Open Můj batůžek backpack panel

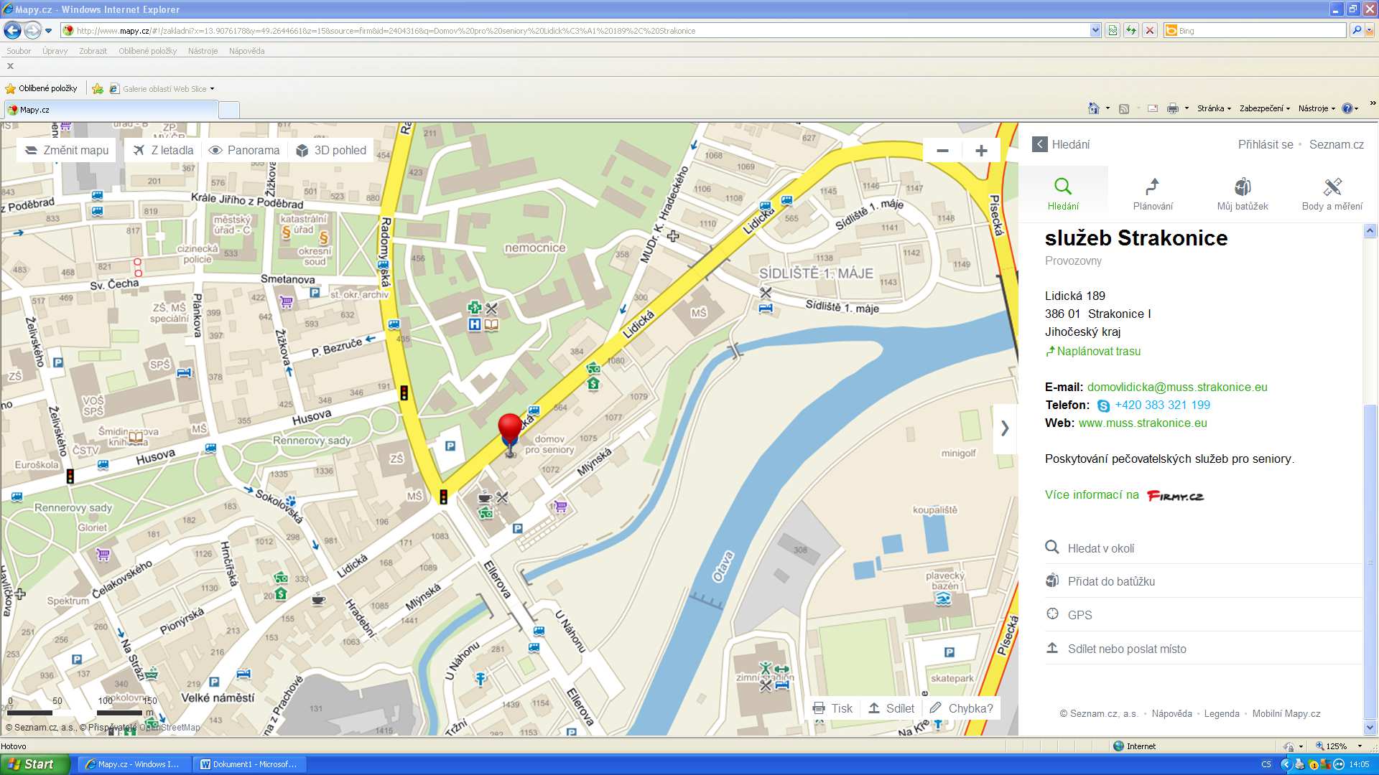tap(1243, 194)
